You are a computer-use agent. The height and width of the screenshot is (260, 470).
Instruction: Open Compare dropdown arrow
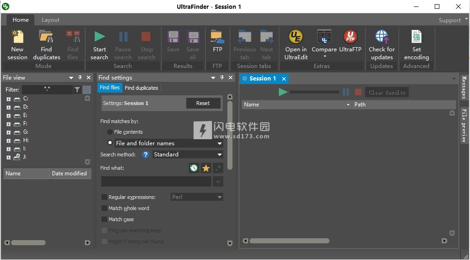325,56
